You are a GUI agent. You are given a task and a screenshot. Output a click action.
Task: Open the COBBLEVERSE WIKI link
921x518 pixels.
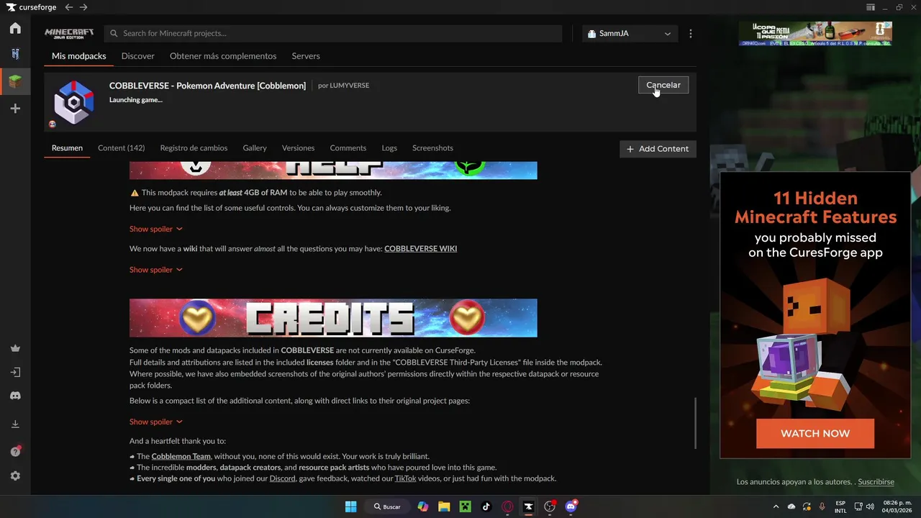tap(420, 249)
